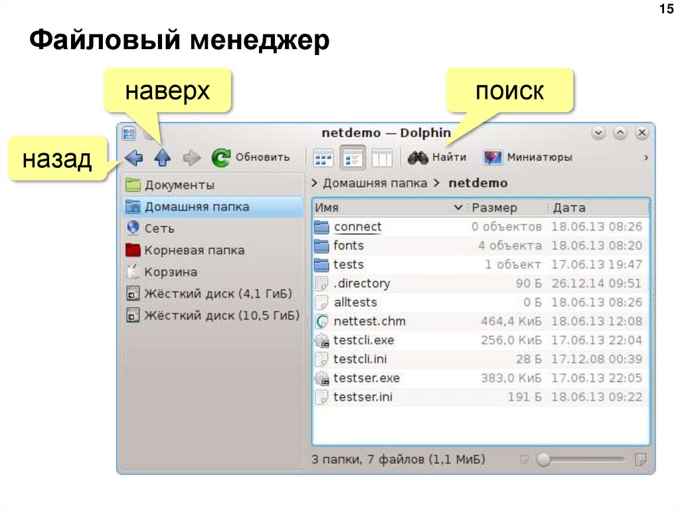
Task: Switch to icons view mode
Action: pyautogui.click(x=323, y=157)
